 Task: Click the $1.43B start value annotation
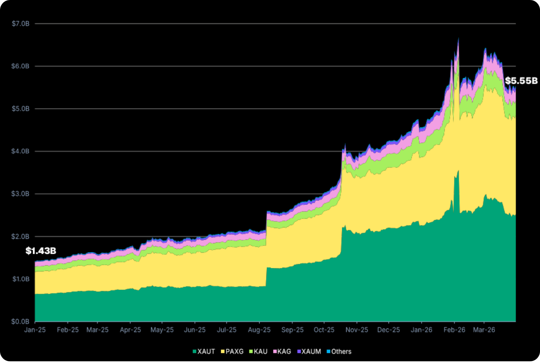pos(41,251)
